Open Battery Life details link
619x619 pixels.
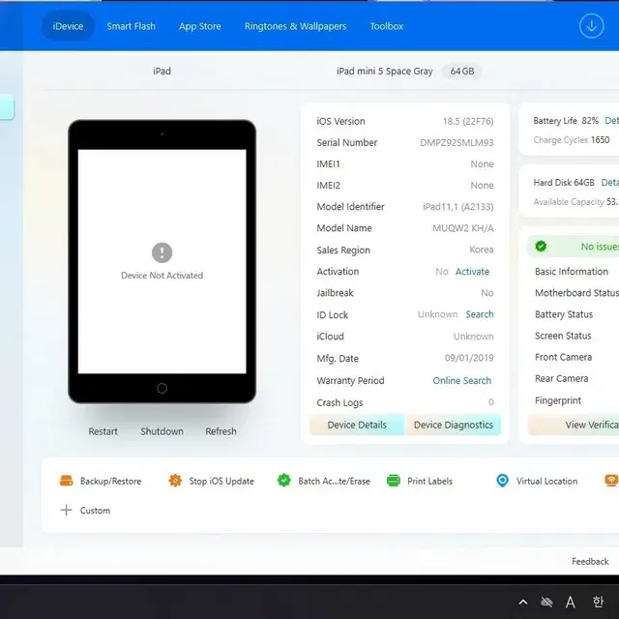(x=612, y=120)
